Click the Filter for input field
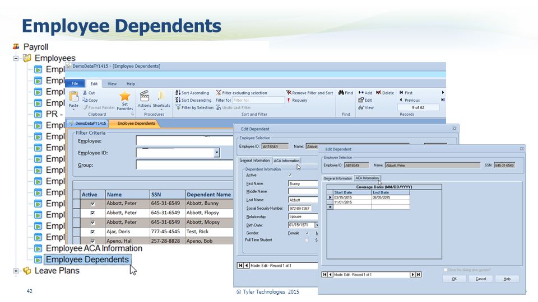 pyautogui.click(x=258, y=100)
